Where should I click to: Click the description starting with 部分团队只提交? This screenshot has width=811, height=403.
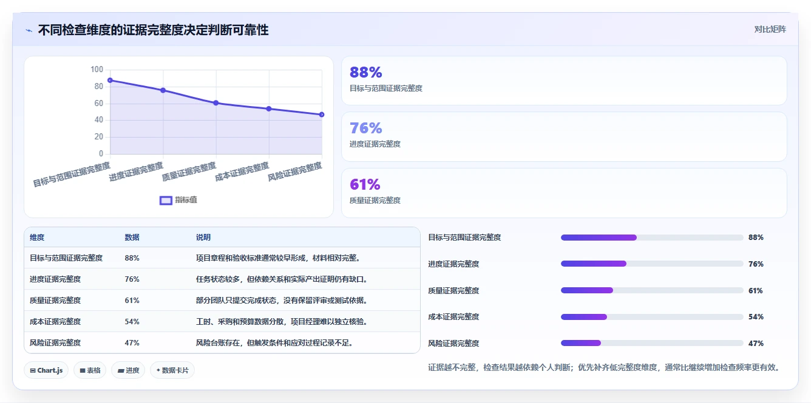282,301
